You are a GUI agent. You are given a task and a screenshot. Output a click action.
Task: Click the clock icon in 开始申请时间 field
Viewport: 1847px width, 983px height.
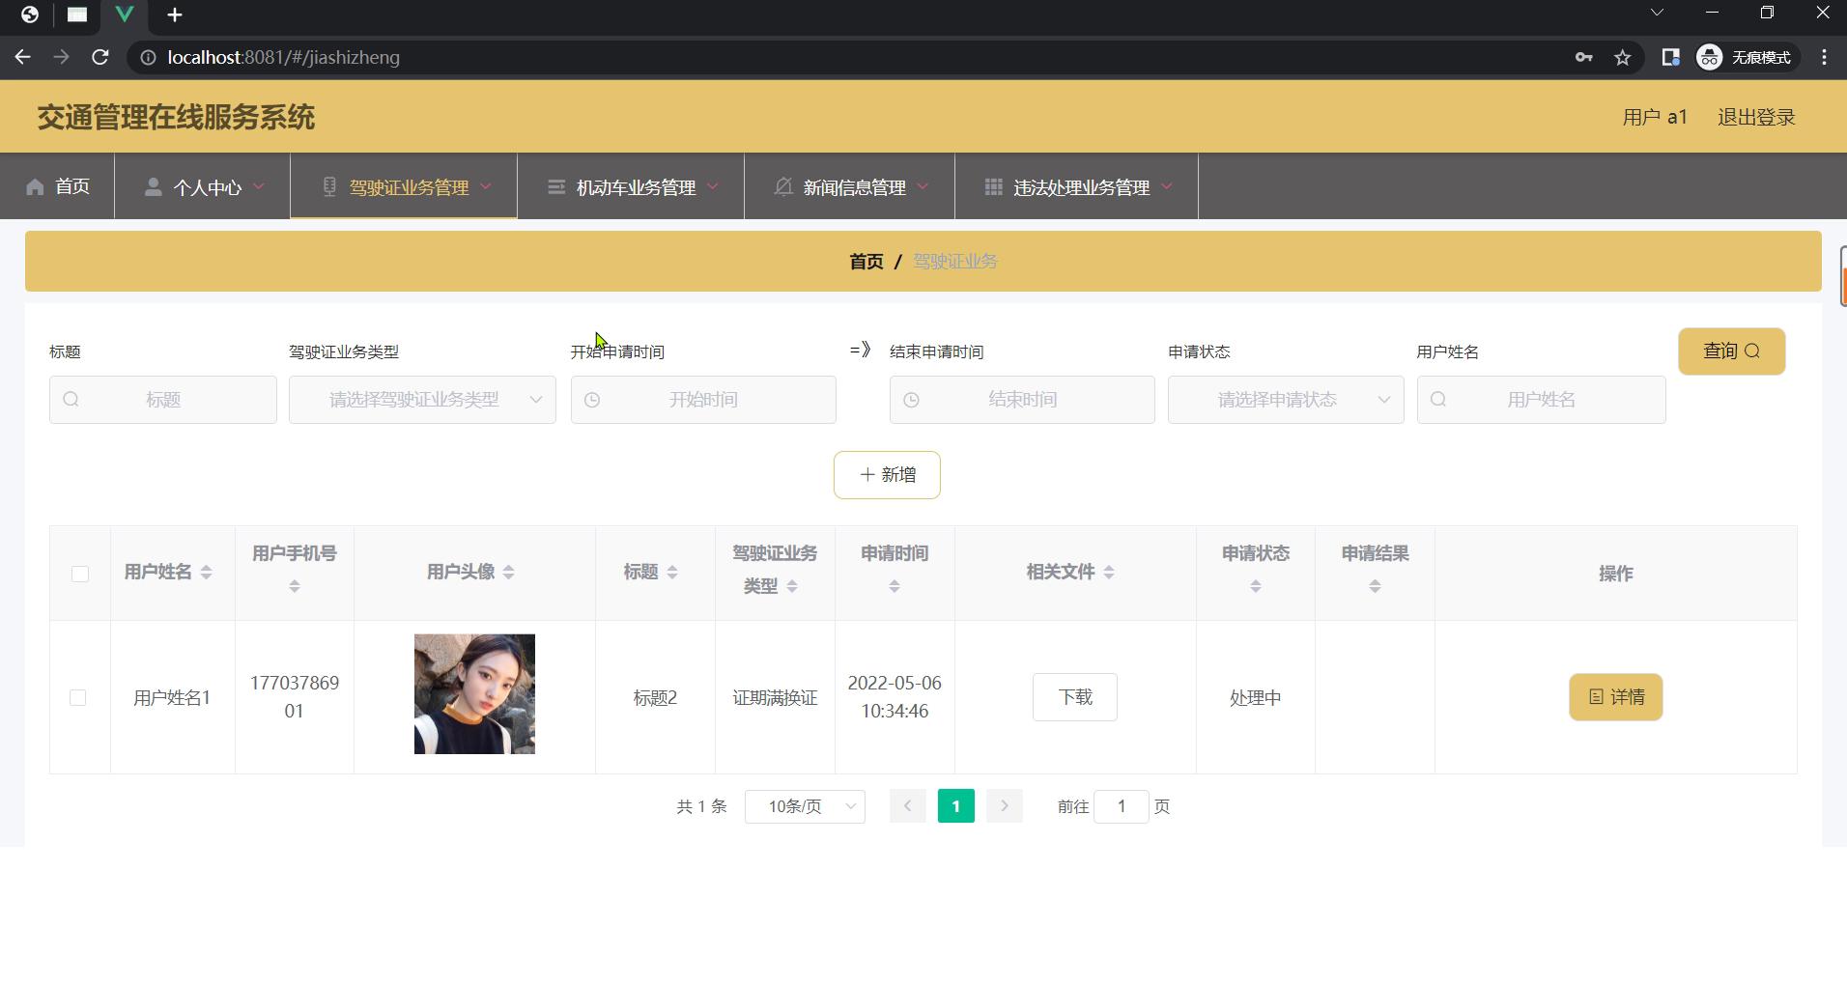(x=591, y=399)
